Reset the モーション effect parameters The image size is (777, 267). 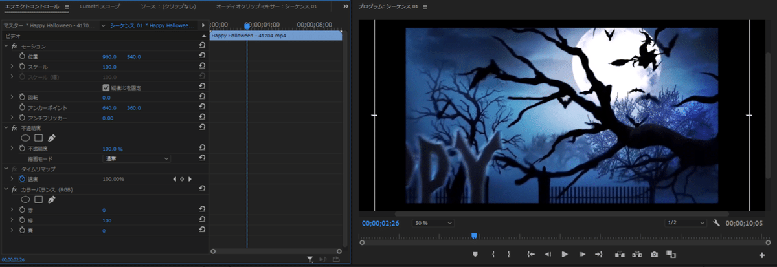click(202, 47)
